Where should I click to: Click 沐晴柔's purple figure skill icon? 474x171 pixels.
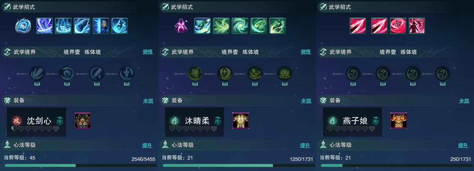click(x=181, y=26)
